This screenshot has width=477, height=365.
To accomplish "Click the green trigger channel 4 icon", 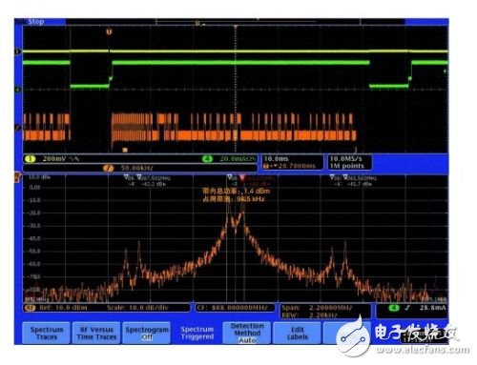I will tap(394, 308).
